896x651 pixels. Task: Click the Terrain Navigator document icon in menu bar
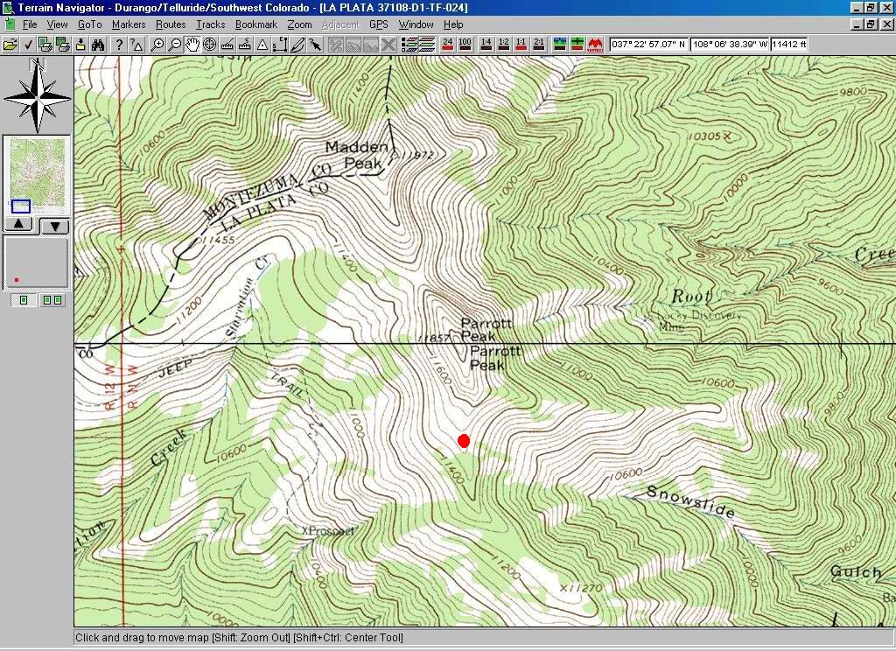(10, 24)
